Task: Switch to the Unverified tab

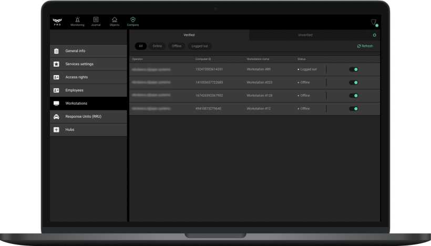Action: pyautogui.click(x=305, y=35)
